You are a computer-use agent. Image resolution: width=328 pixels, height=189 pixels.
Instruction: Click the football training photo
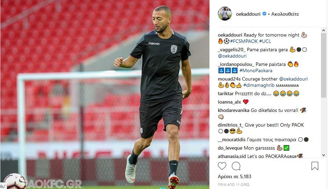(105, 94)
